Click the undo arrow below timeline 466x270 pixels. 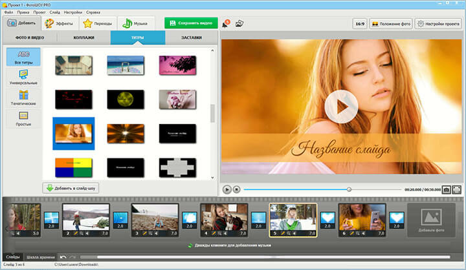pos(63,257)
